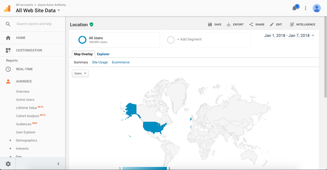
Task: Click the All Users donut icon
Action: [82, 40]
